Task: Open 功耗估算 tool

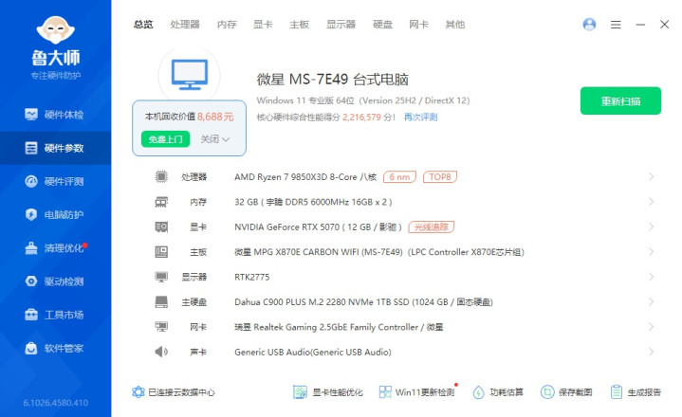Action: tap(498, 392)
